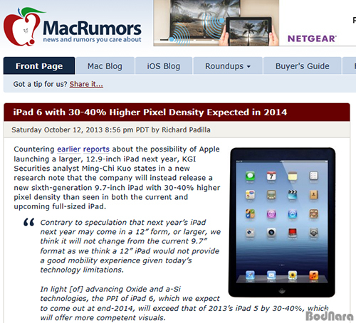This screenshot has width=356, height=323.
Task: Click the Mail dock icon on iPad image
Action: coord(271,275)
